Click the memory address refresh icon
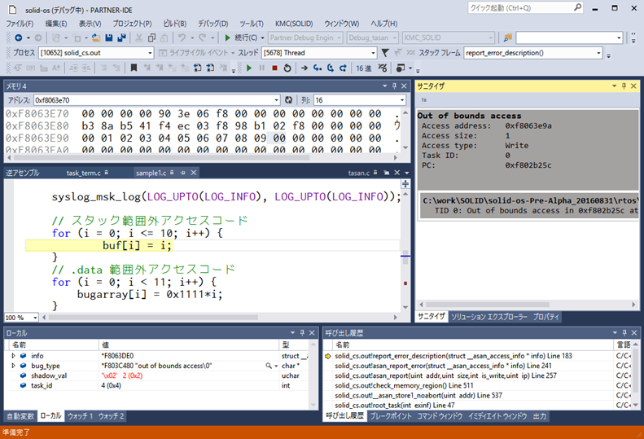Viewport: 644px width, 439px height. click(x=288, y=99)
